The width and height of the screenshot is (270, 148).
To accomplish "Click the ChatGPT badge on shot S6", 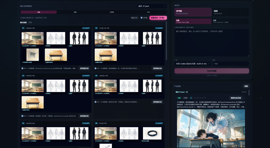I will coord(159,123).
